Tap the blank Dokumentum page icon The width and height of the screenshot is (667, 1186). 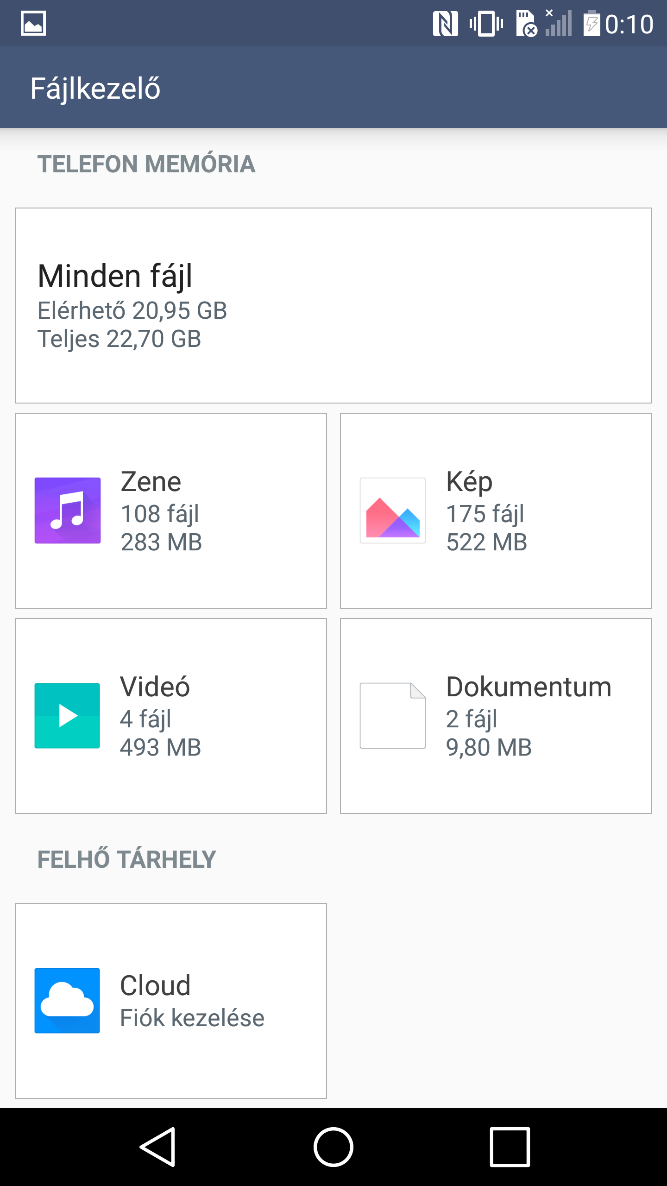coord(393,715)
